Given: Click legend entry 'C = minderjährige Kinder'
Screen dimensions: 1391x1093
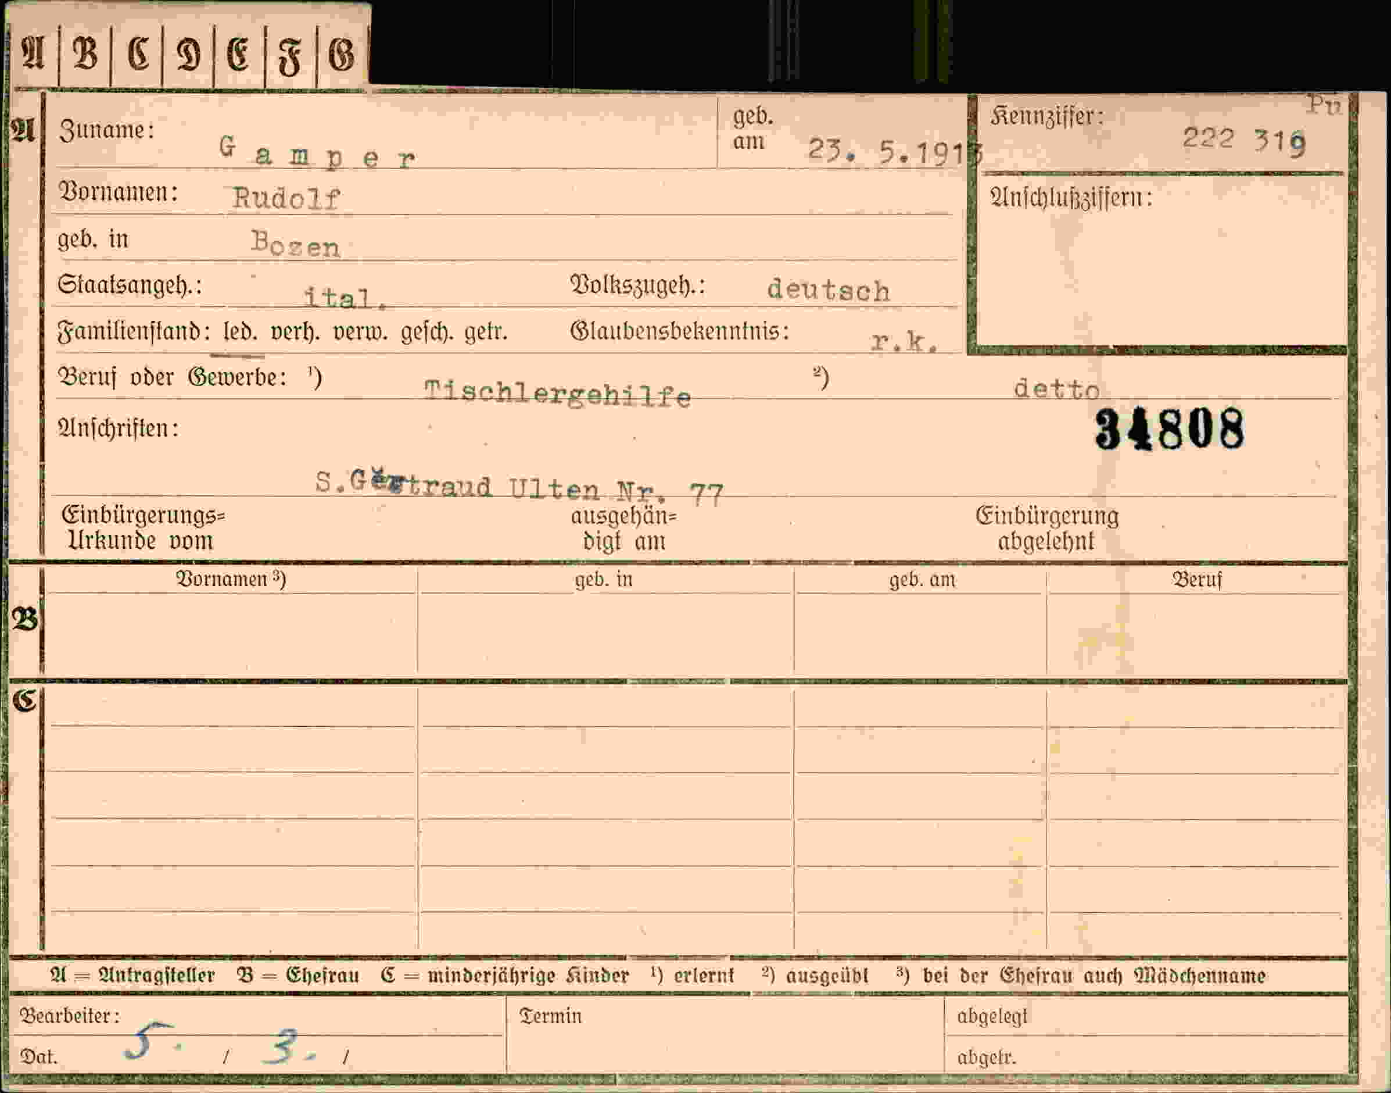Looking at the screenshot, I should [506, 976].
